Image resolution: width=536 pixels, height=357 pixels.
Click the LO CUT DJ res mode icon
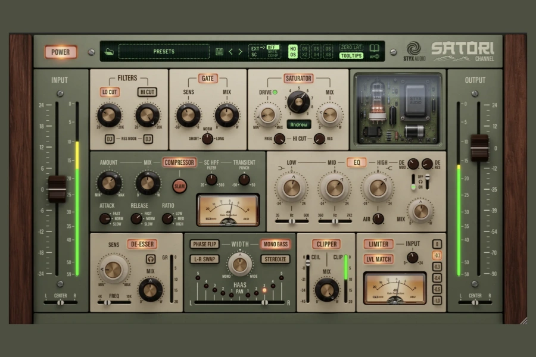[x=110, y=139]
